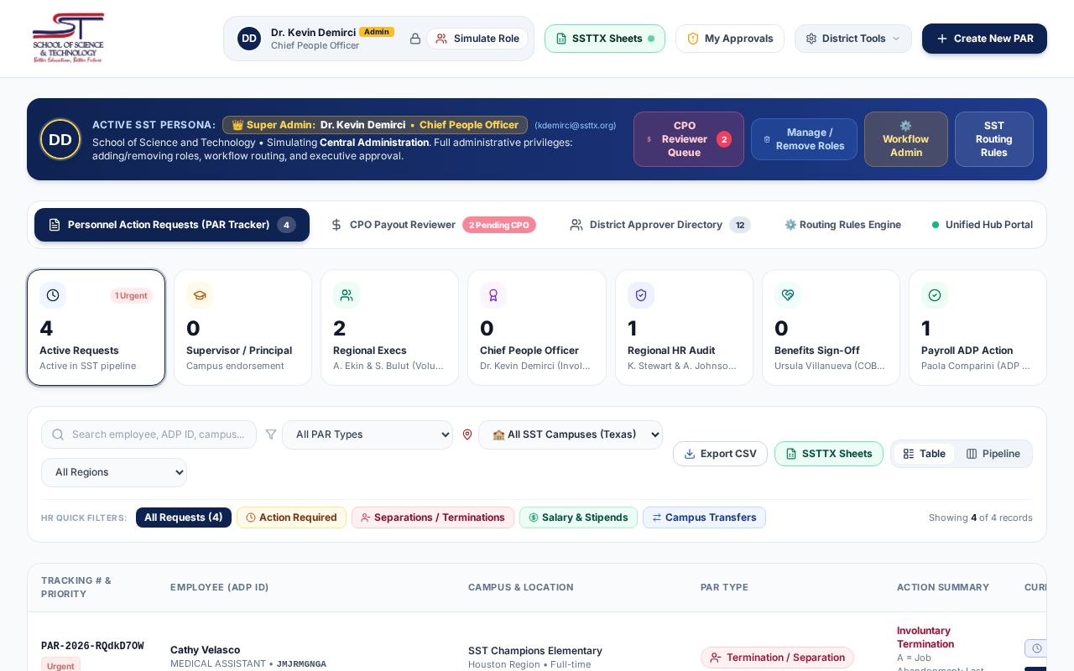Click the 1 Urgent badge on Active Requests

click(x=131, y=295)
